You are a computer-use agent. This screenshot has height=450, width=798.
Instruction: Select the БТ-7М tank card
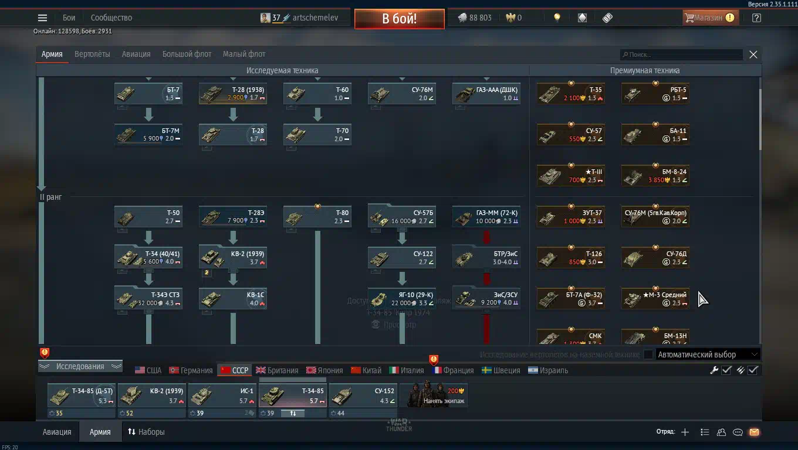point(148,134)
